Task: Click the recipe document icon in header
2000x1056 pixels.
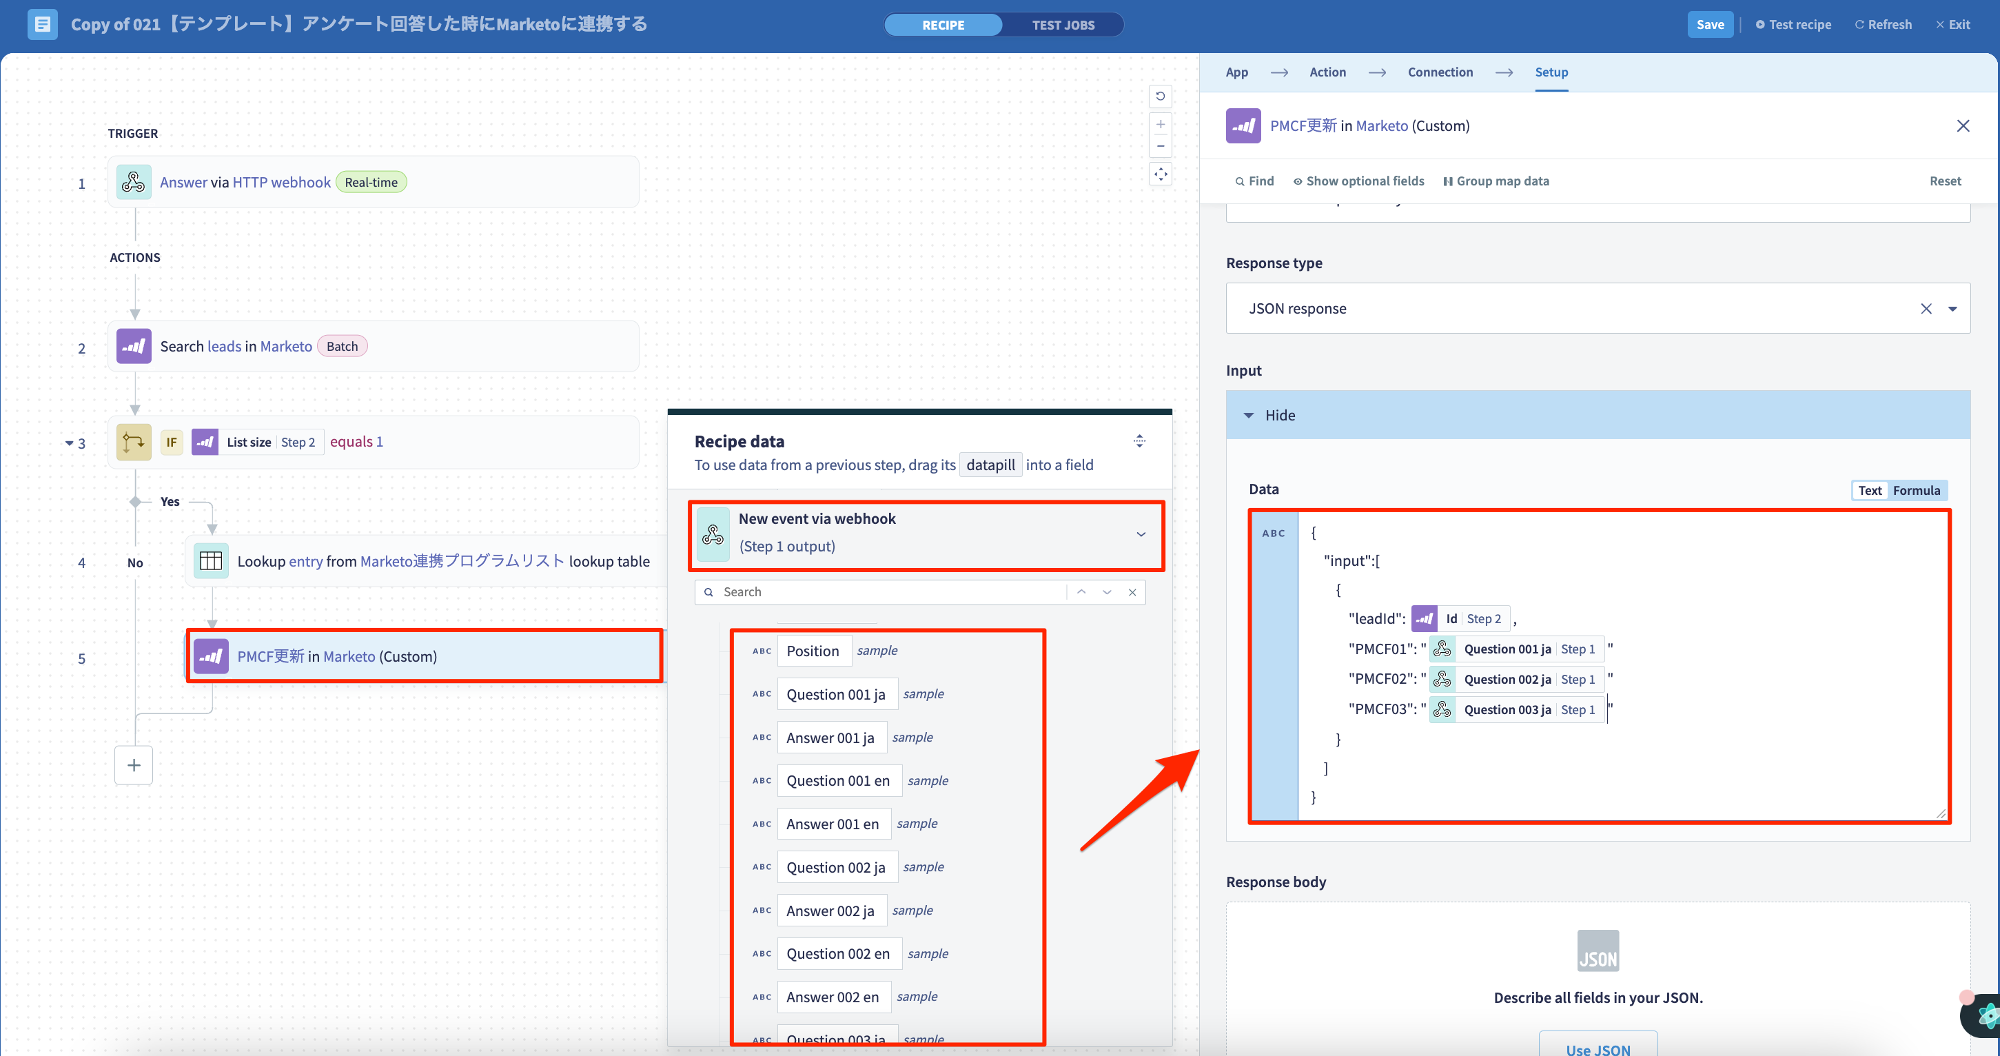Action: pyautogui.click(x=42, y=24)
